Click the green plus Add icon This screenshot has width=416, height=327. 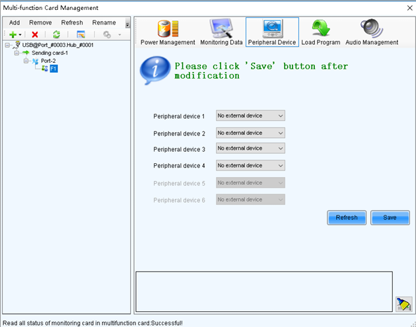point(13,34)
